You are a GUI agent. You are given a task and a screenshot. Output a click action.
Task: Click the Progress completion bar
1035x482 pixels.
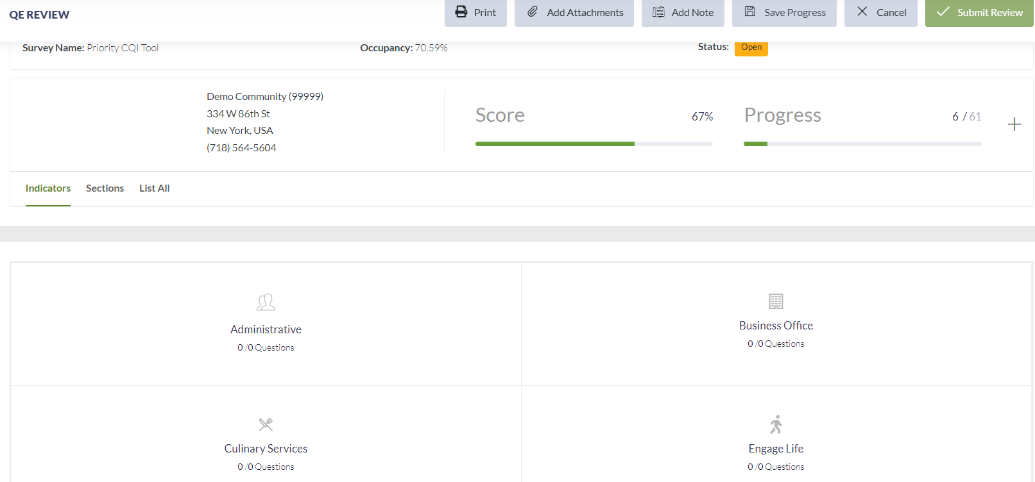click(x=862, y=144)
